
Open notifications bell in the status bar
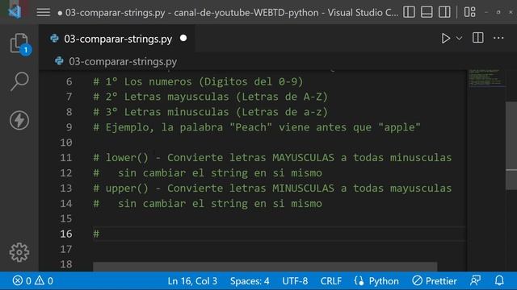coord(499,281)
